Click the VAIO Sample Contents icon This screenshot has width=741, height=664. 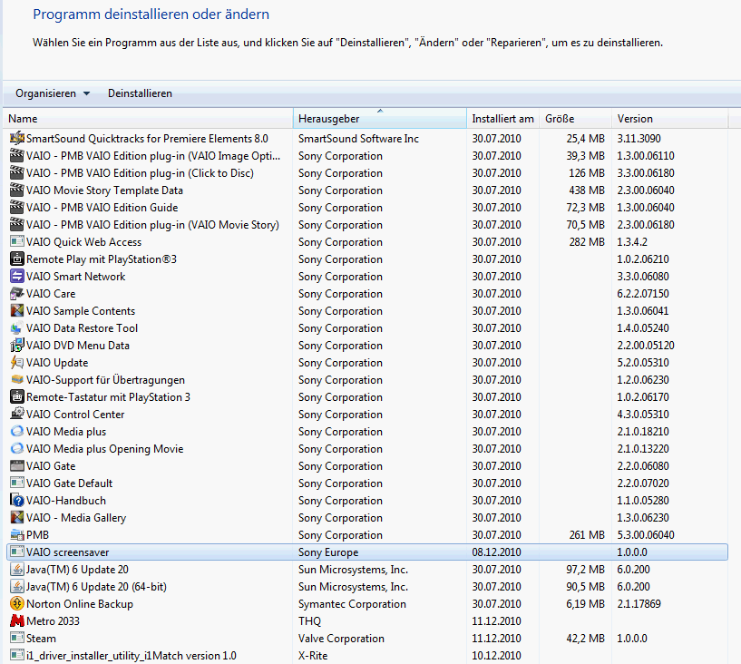pyautogui.click(x=17, y=311)
